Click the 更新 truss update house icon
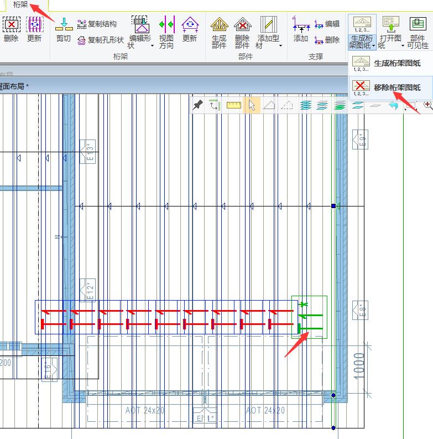The width and height of the screenshot is (433, 439). pyautogui.click(x=190, y=25)
